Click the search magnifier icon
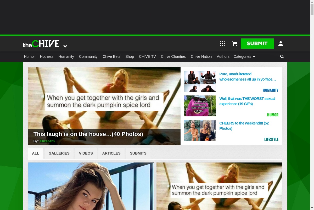 (x=282, y=56)
